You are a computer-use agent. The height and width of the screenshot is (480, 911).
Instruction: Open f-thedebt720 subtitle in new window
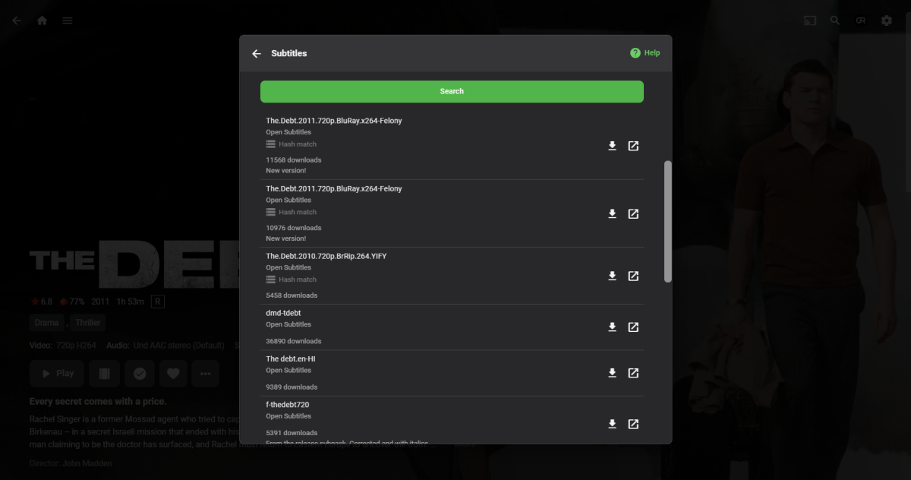[633, 424]
